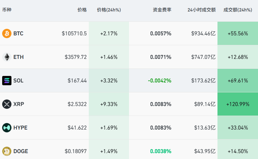Sort by 价格 column header
The width and height of the screenshot is (258, 159).
82,10
